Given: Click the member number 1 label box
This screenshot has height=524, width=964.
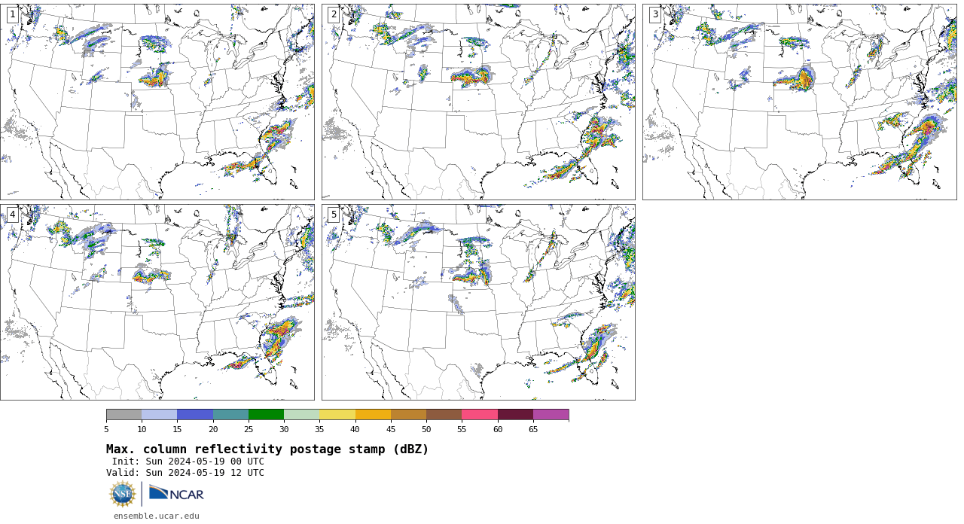Looking at the screenshot, I should click(12, 14).
